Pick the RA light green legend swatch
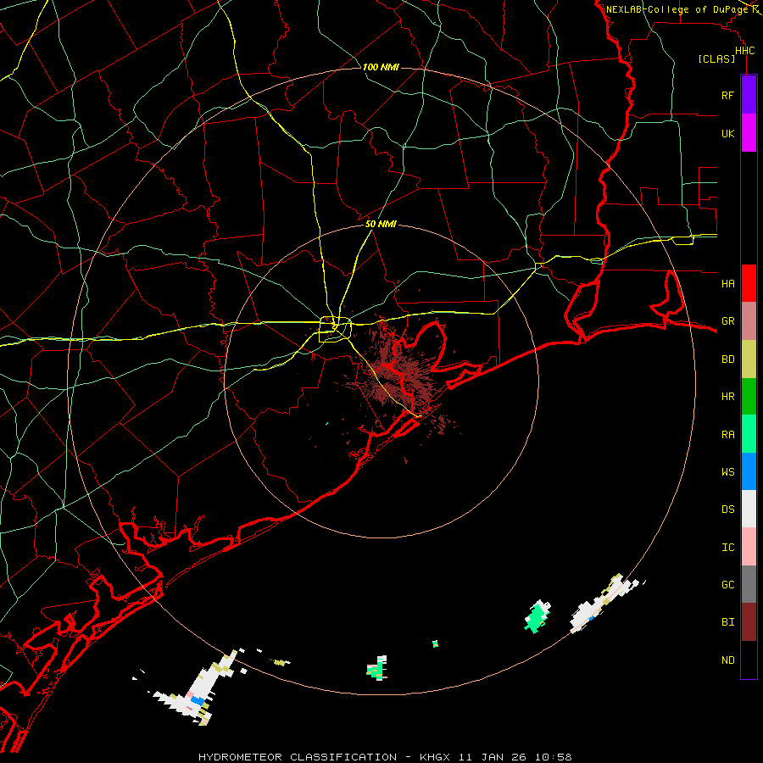Screen dimensions: 763x763 749,434
